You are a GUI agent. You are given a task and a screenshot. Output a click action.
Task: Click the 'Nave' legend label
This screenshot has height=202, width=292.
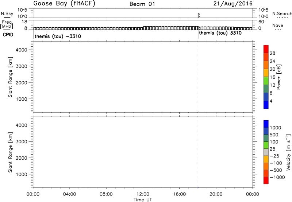pyautogui.click(x=278, y=25)
